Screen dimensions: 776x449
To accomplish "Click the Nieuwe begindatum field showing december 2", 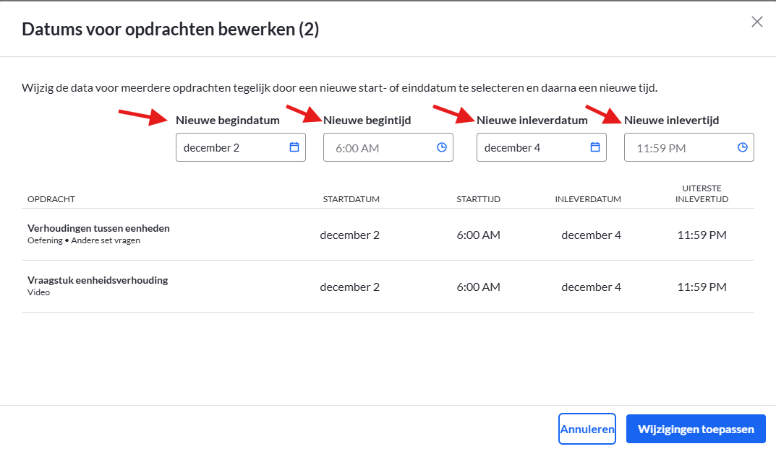I will [241, 147].
